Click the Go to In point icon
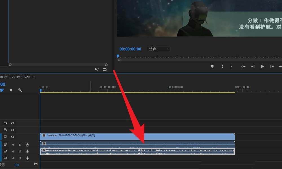Image resolution: width=282 pixels, height=169 pixels. coord(243,66)
